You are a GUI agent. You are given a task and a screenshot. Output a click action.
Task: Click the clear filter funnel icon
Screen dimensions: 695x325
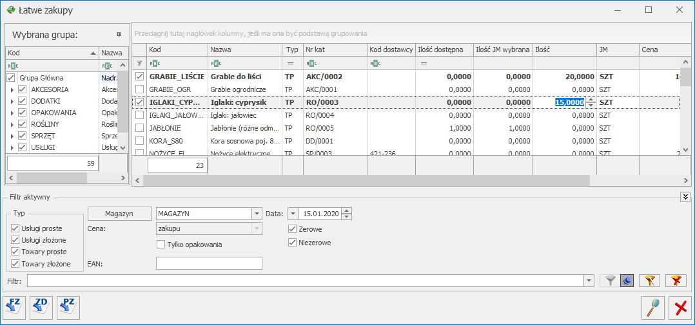pyautogui.click(x=676, y=281)
